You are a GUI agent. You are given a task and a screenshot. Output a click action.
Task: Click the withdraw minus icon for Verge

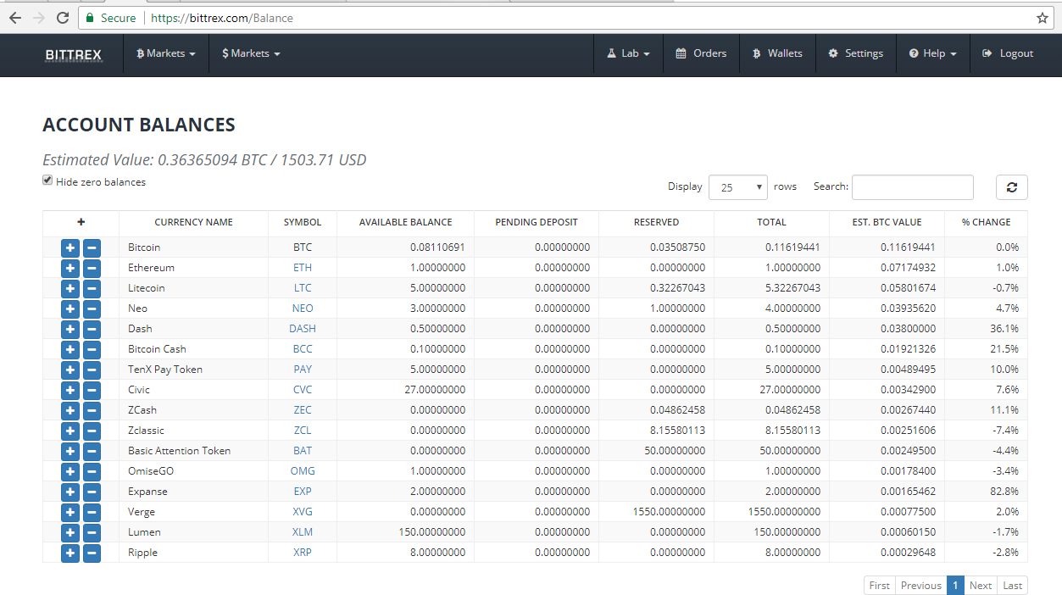click(x=92, y=512)
